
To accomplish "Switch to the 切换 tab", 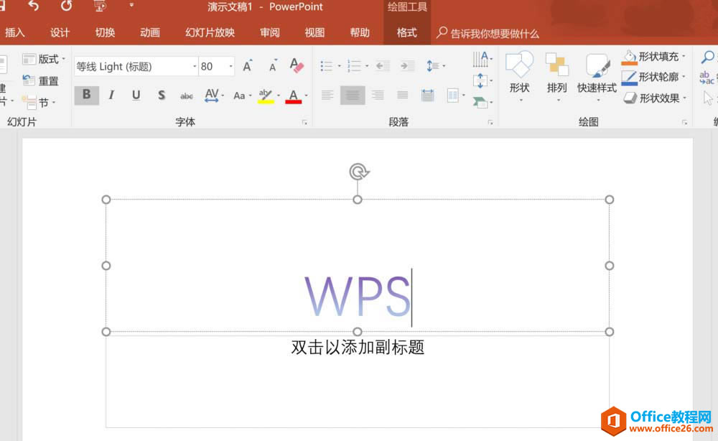I will point(105,32).
